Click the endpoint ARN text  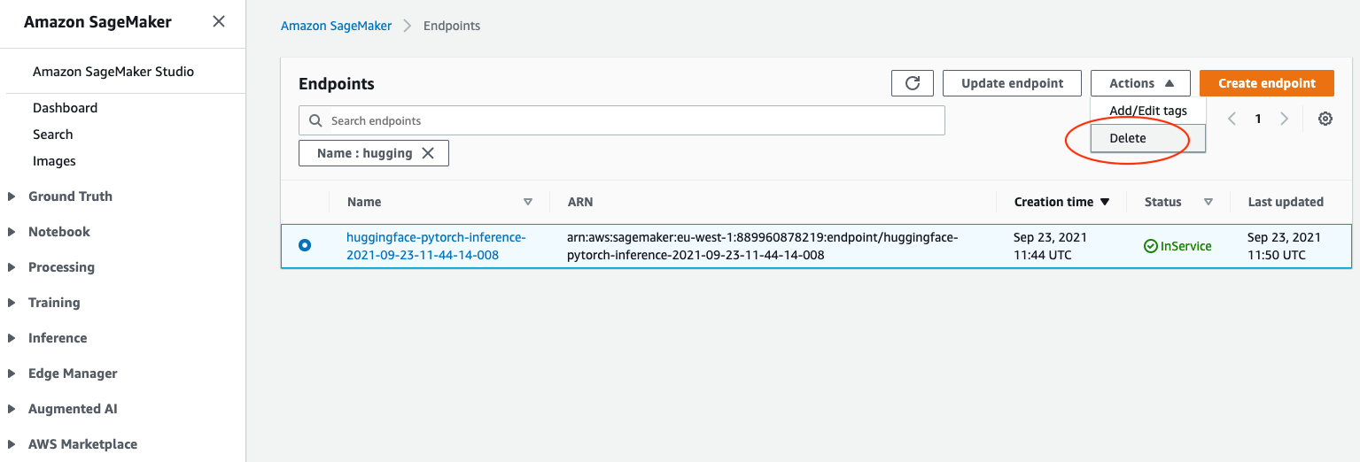763,246
